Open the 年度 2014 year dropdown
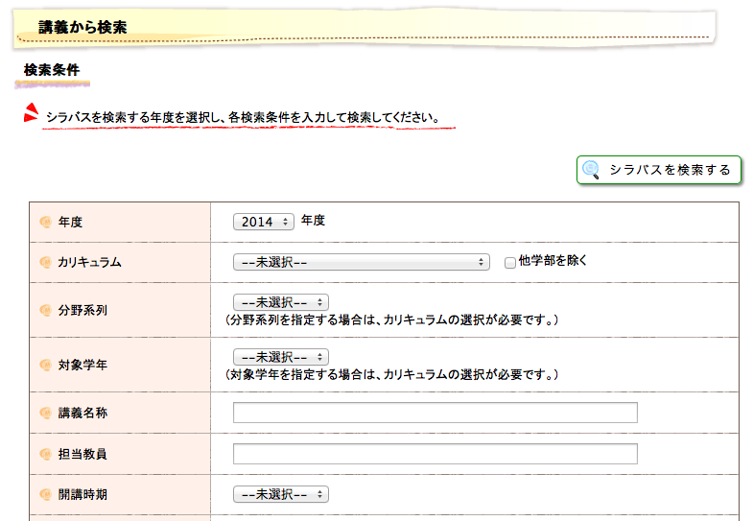Image resolution: width=753 pixels, height=521 pixels. point(264,222)
